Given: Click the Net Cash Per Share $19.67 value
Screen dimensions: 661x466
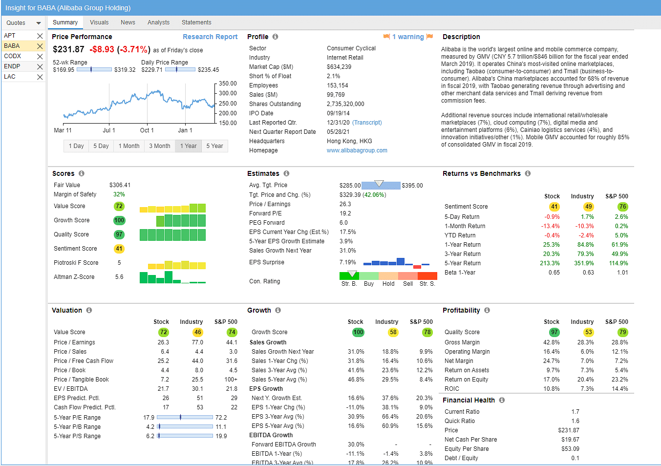Looking at the screenshot, I should [x=570, y=440].
